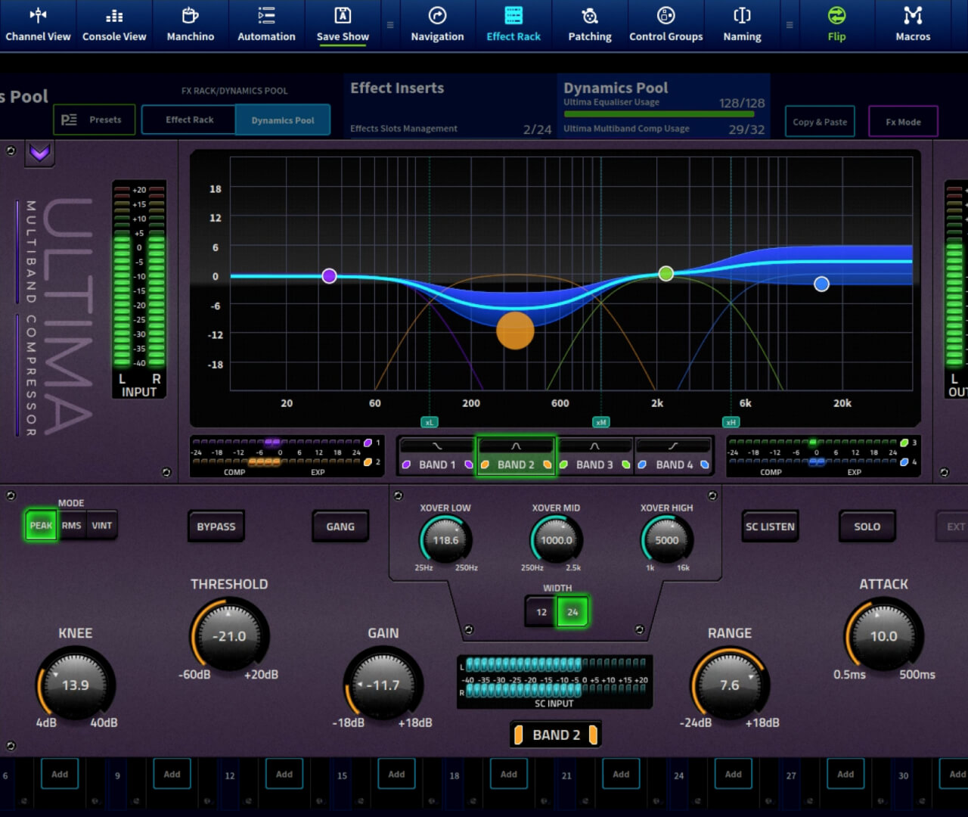Expand the purple chevron dropdown
This screenshot has width=968, height=817.
tap(39, 154)
